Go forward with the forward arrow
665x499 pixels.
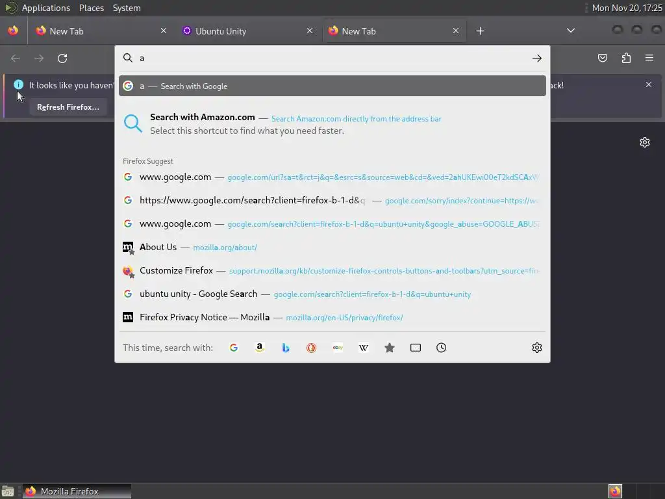coord(39,58)
